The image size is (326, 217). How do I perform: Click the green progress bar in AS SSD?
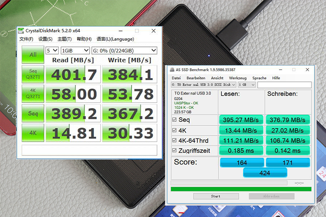click(241, 189)
